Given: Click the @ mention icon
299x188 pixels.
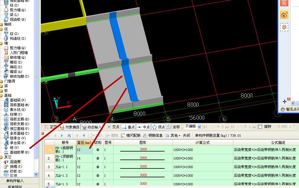Looking at the screenshot, I should (x=284, y=27).
